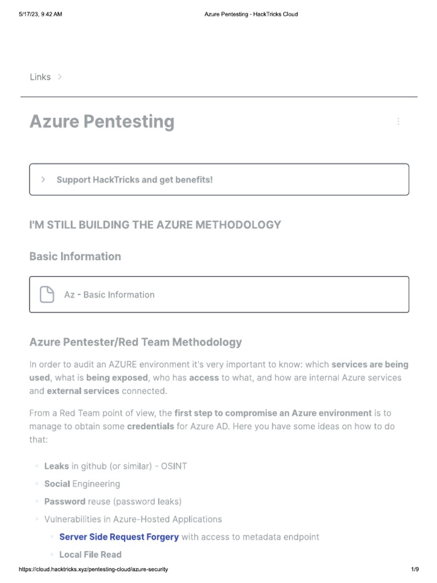Click the Local File Read sub-bullet
Screen dimensions: 437x583
(90, 554)
